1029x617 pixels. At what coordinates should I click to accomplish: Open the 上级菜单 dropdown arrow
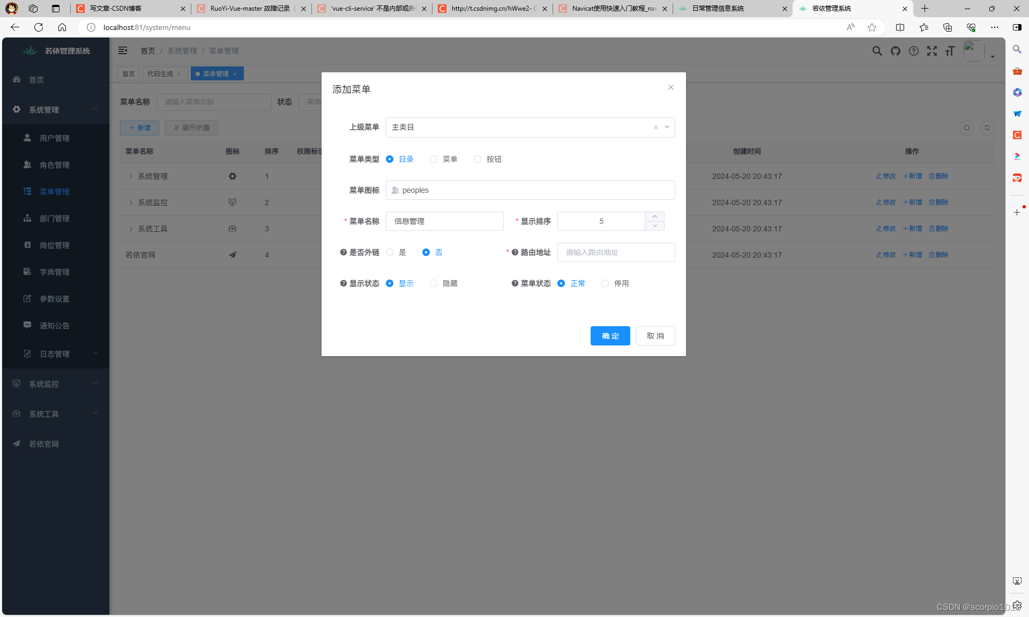[667, 127]
